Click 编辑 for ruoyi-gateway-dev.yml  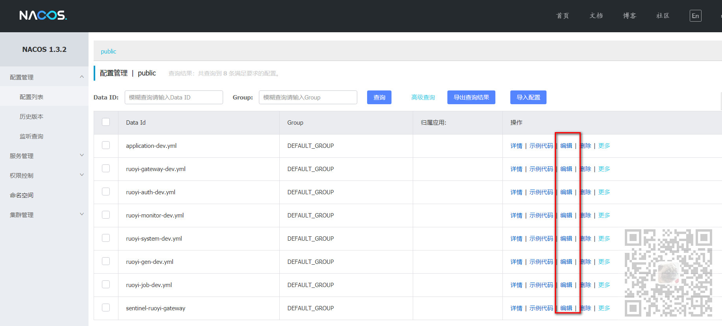(x=566, y=169)
